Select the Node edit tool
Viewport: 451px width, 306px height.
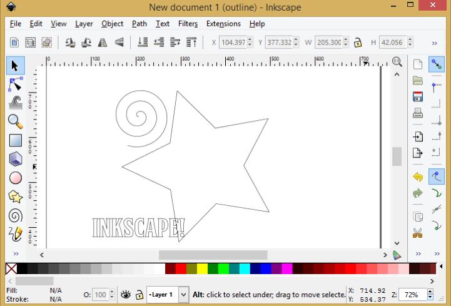point(15,84)
